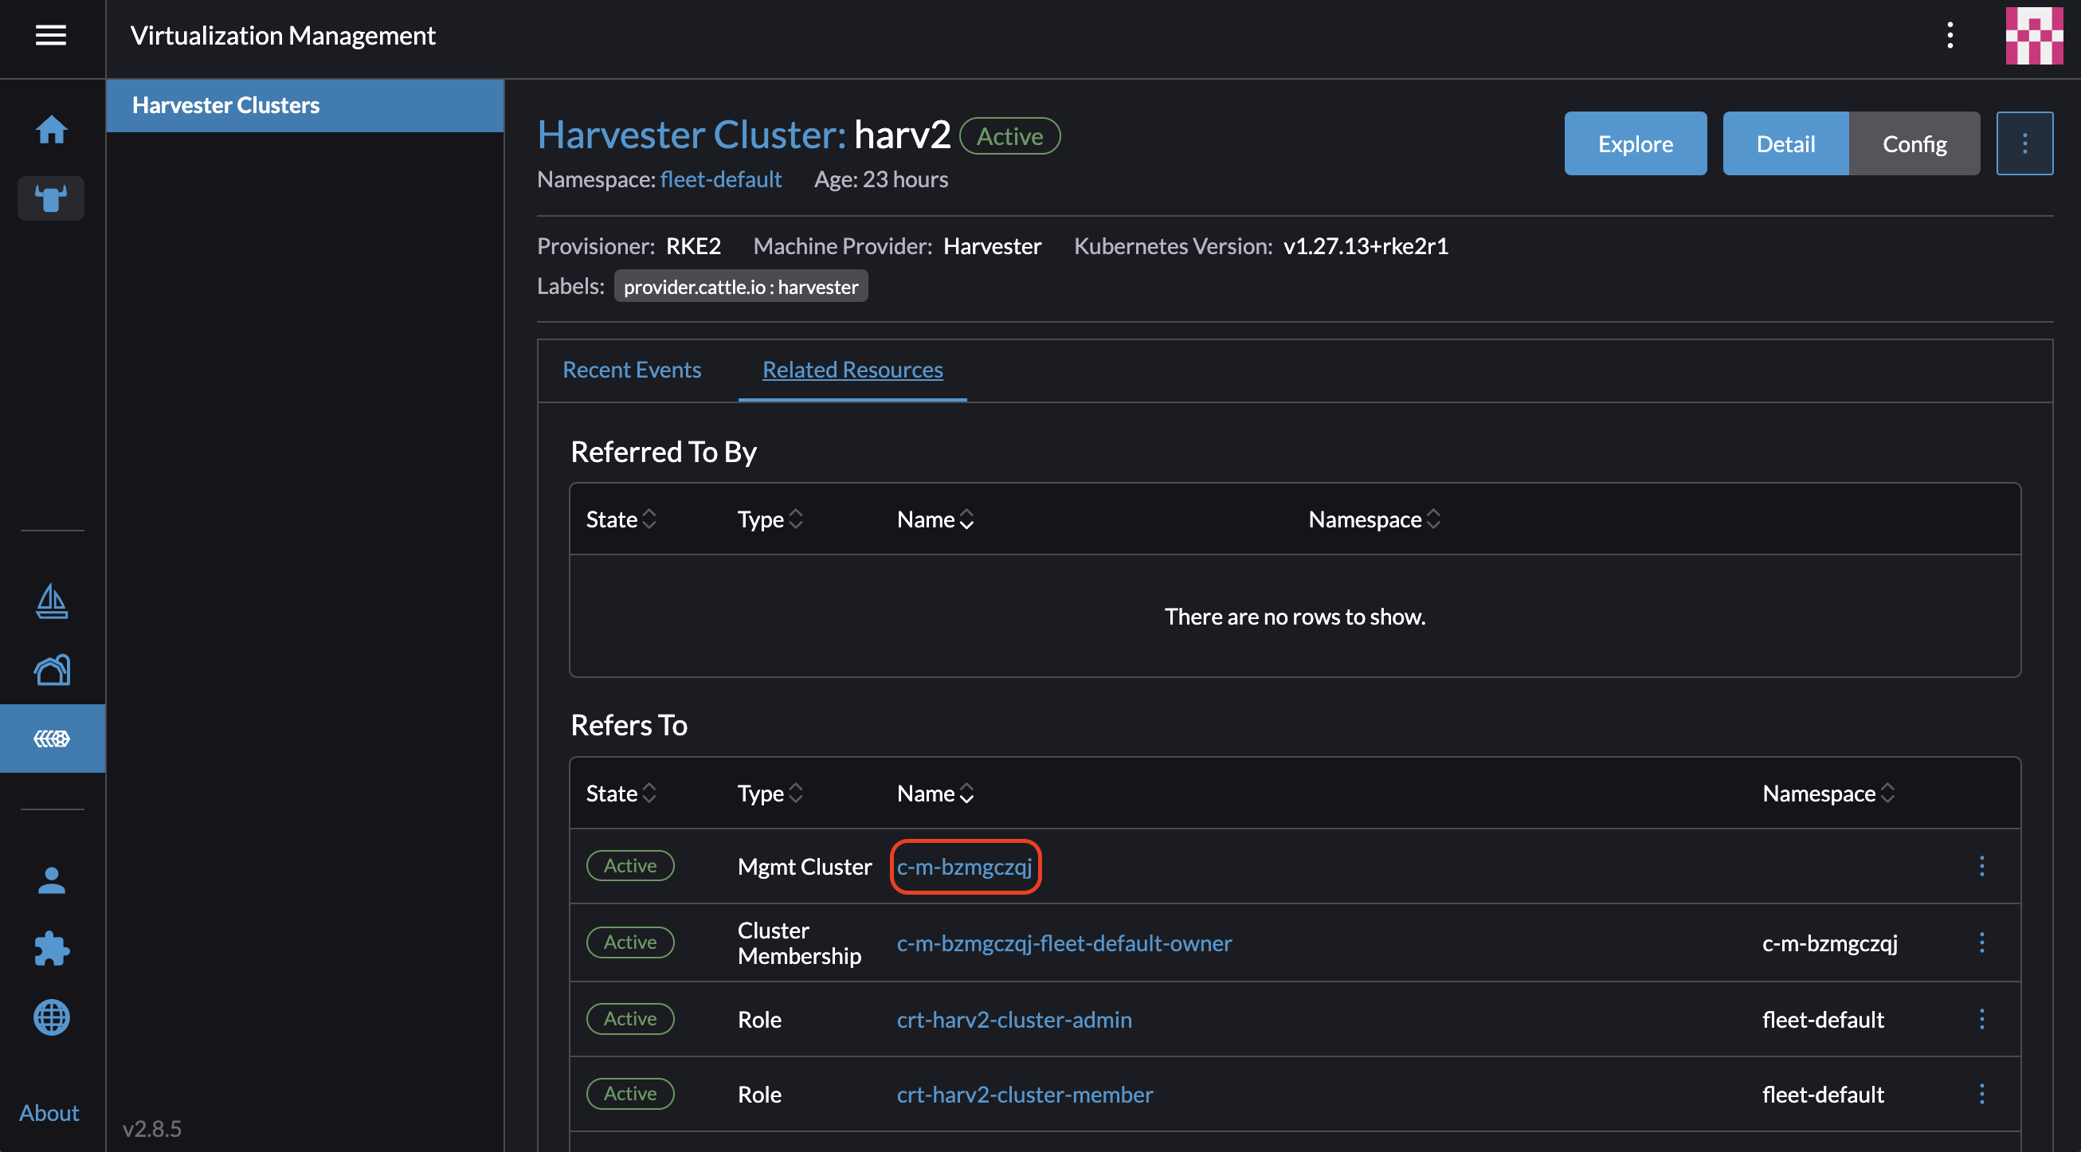The width and height of the screenshot is (2081, 1152).
Task: Click Explore button for harv2 cluster
Action: tap(1636, 142)
